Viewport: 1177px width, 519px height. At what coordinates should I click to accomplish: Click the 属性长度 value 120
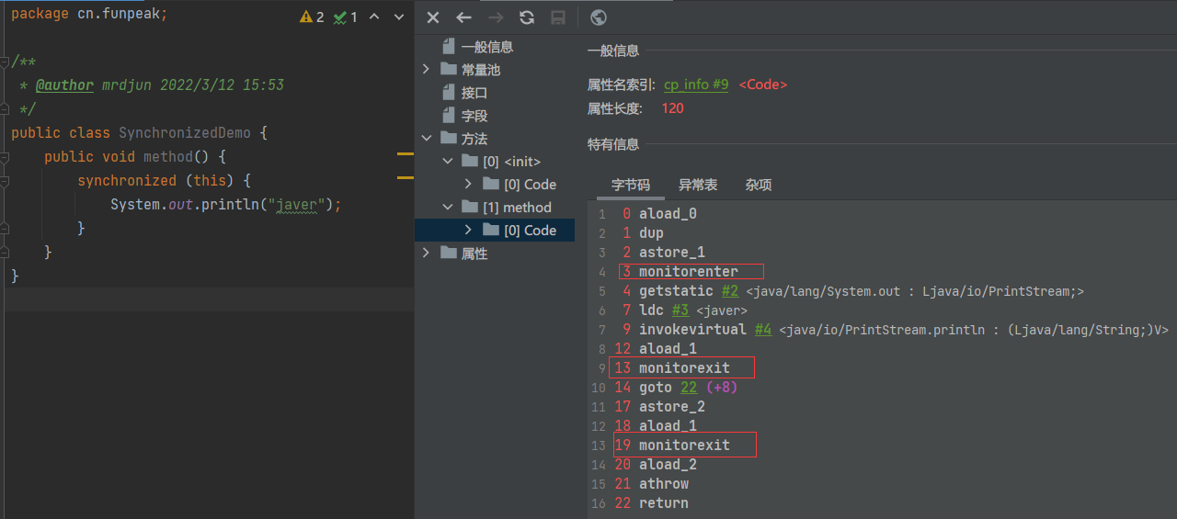[x=673, y=108]
